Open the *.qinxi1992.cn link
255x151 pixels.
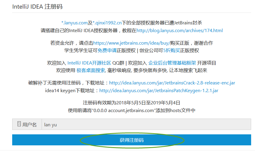coord(107,23)
